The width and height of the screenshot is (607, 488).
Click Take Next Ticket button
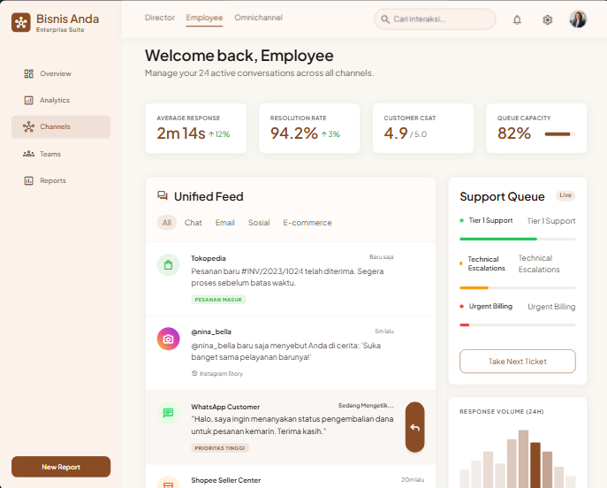pos(518,362)
